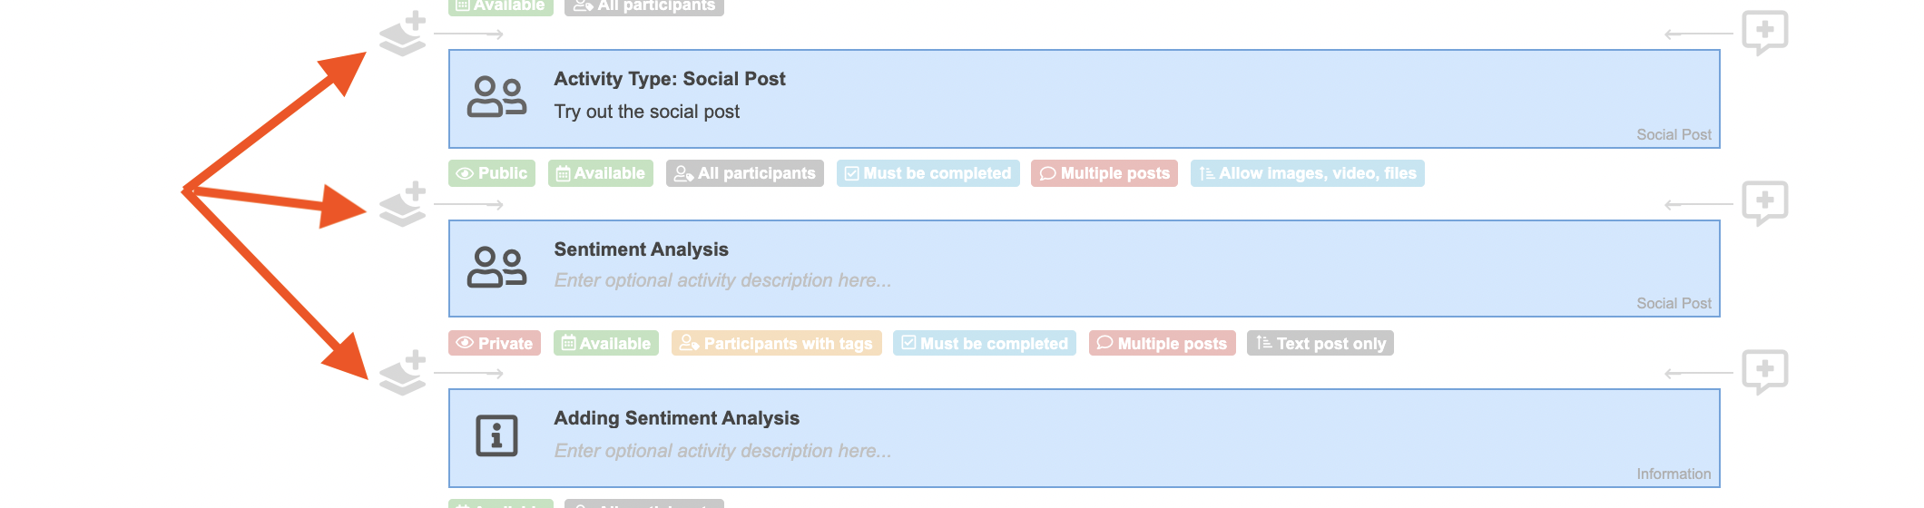
Task: Click add-comment icon right of Social Post card top
Action: point(1764,33)
